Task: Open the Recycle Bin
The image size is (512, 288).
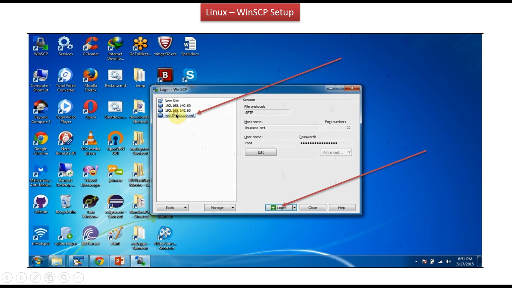Action: point(66,204)
